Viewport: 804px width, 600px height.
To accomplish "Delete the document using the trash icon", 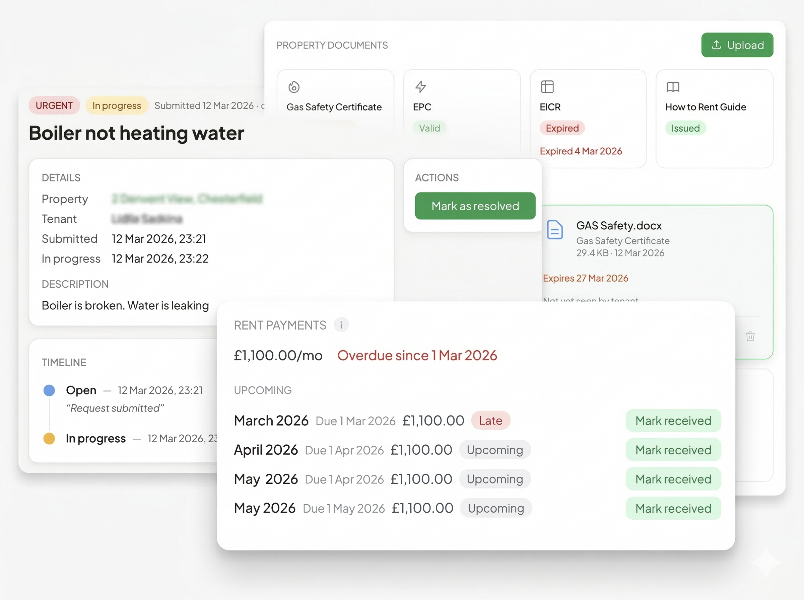I will click(750, 336).
